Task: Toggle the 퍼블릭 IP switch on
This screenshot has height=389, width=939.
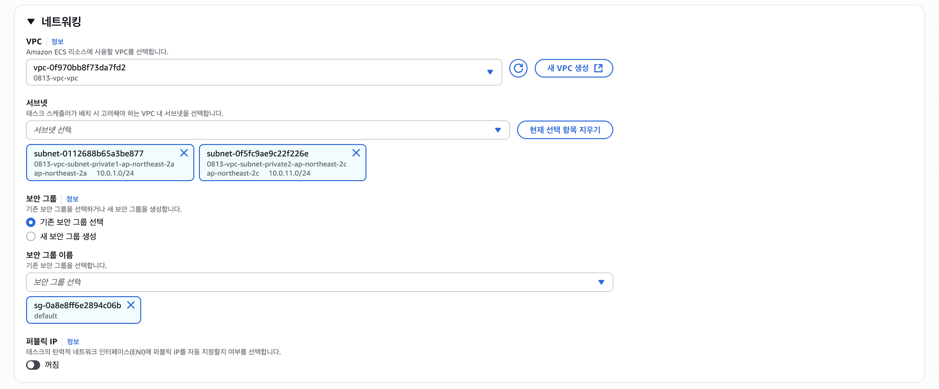Action: [33, 365]
